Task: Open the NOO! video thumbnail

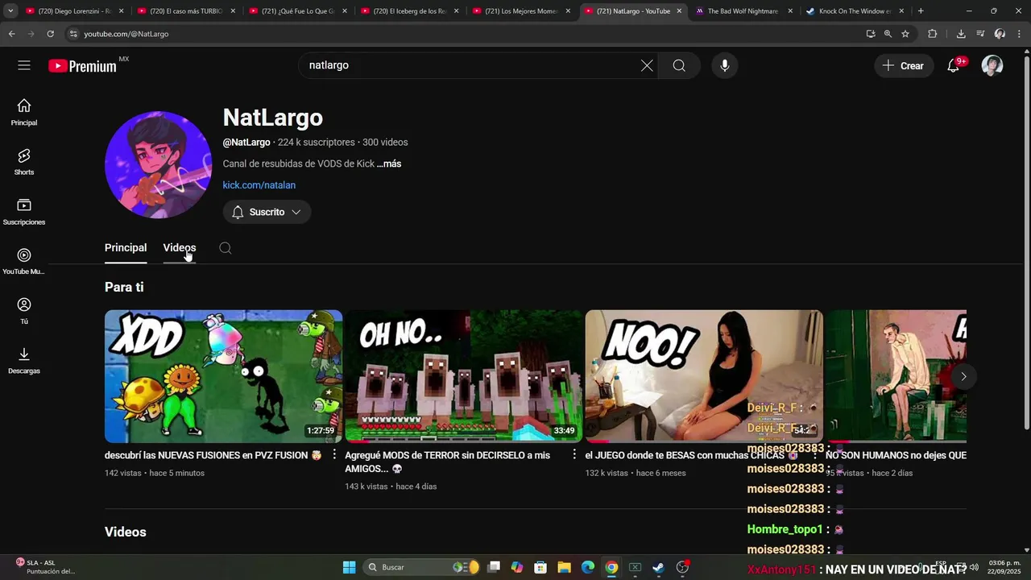Action: tap(704, 376)
